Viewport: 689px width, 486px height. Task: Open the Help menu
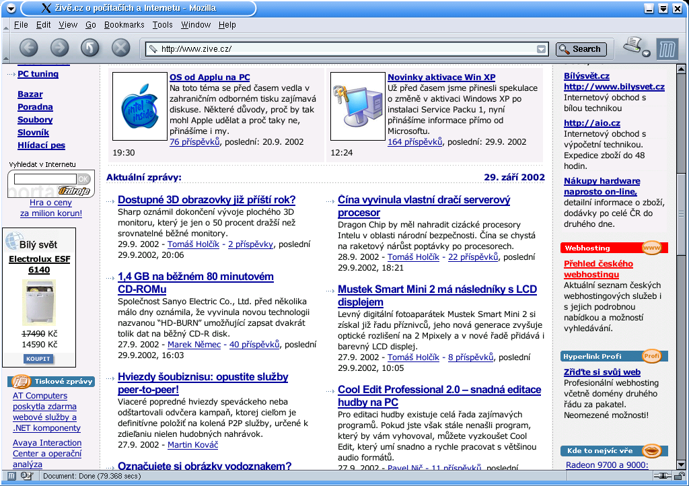tap(227, 25)
